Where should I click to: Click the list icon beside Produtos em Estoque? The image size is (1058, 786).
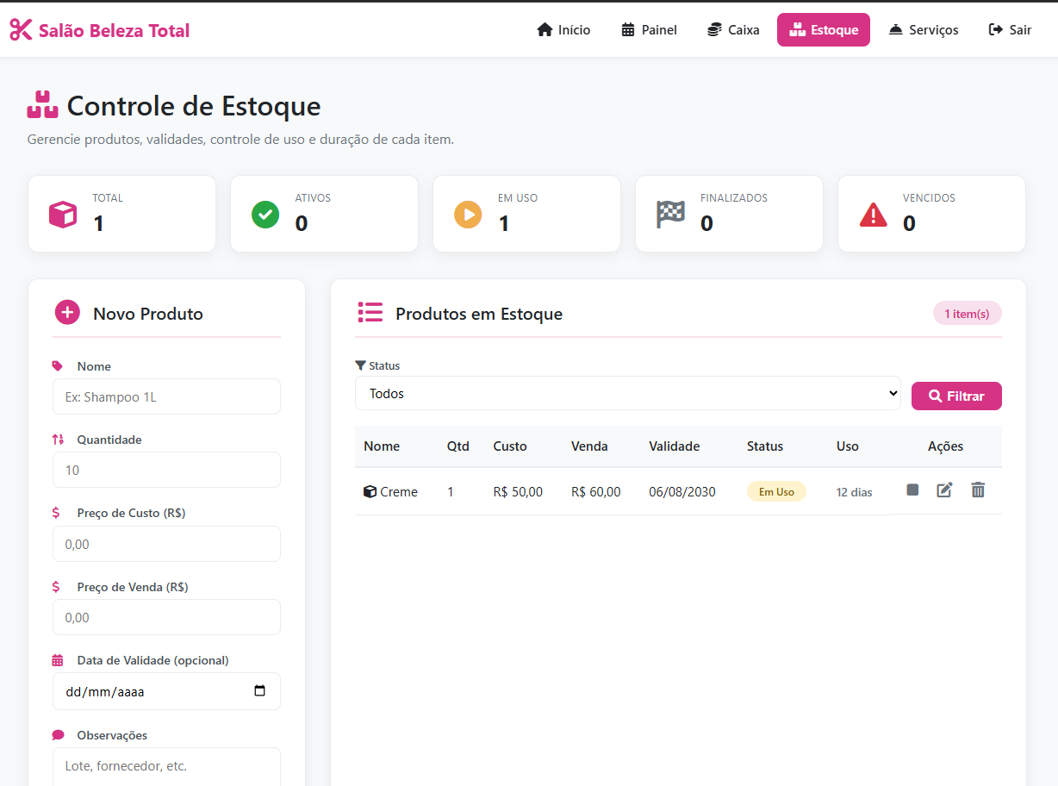pyautogui.click(x=370, y=313)
